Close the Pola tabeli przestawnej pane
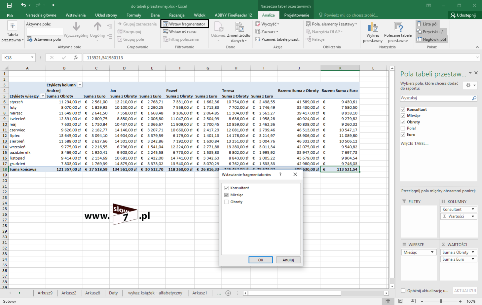The height and width of the screenshot is (305, 482). click(476, 73)
